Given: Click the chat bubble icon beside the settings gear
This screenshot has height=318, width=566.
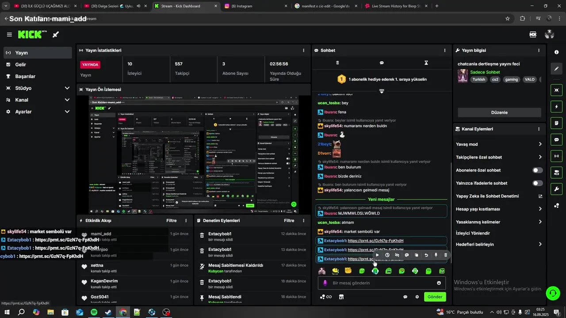Looking at the screenshot, I should 405,297.
